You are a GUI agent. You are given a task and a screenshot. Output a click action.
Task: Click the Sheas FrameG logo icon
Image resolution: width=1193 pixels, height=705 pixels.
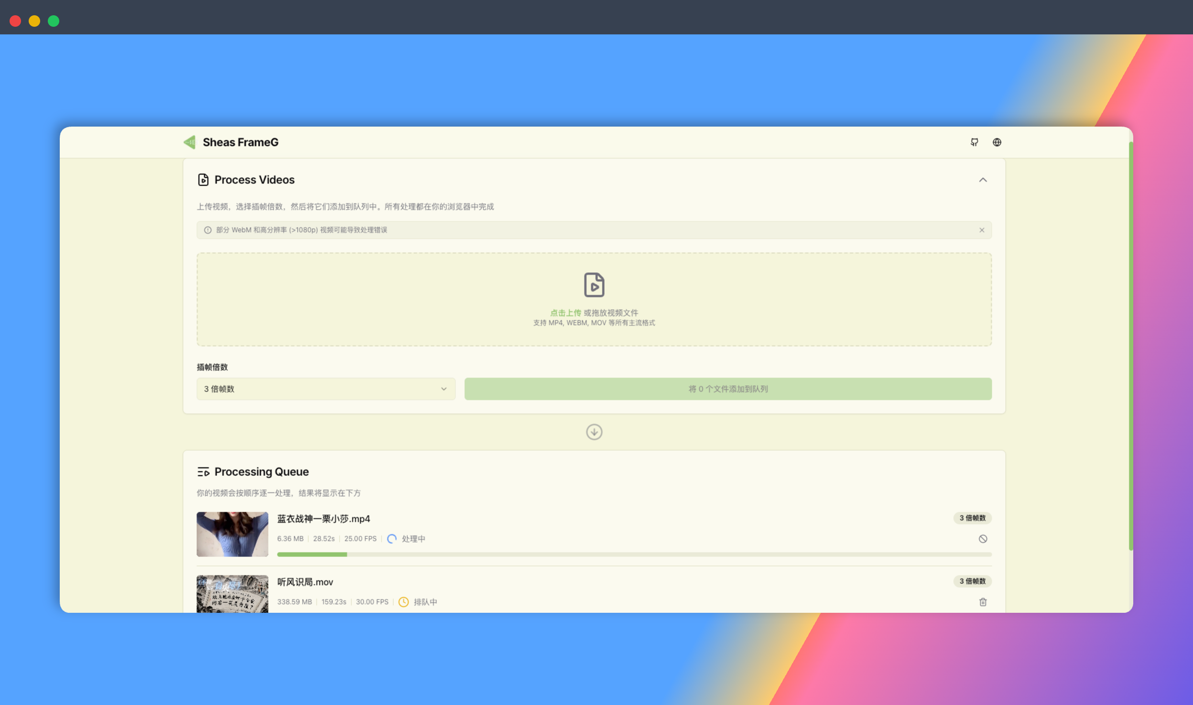click(x=190, y=142)
